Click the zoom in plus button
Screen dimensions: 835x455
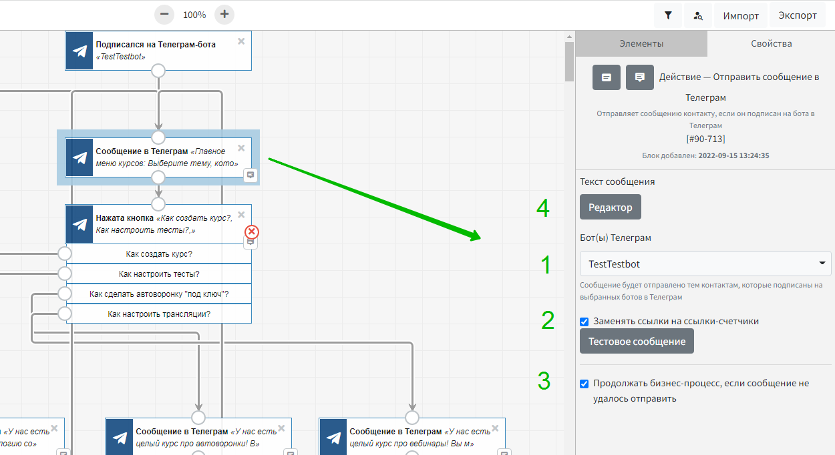(224, 14)
